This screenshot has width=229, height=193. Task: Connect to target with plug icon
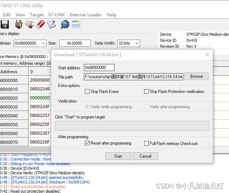(x=19, y=24)
